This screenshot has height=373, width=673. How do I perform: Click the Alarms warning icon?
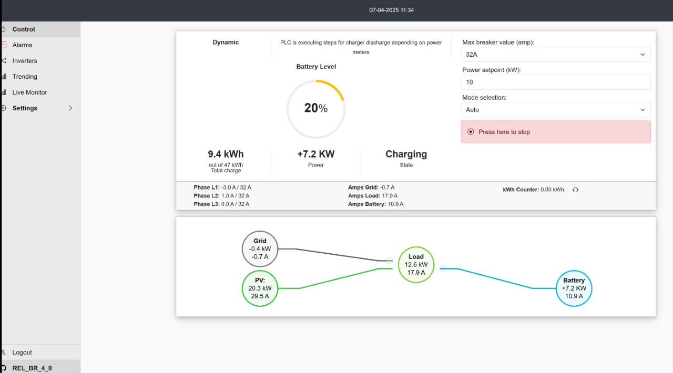3,45
